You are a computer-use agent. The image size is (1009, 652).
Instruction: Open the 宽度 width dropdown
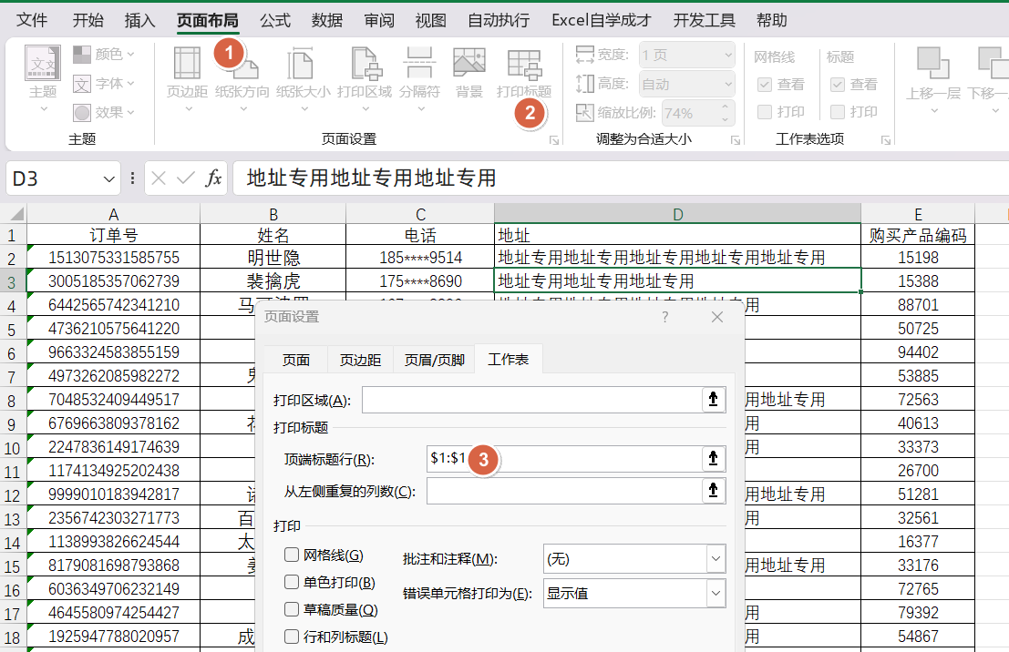(728, 56)
